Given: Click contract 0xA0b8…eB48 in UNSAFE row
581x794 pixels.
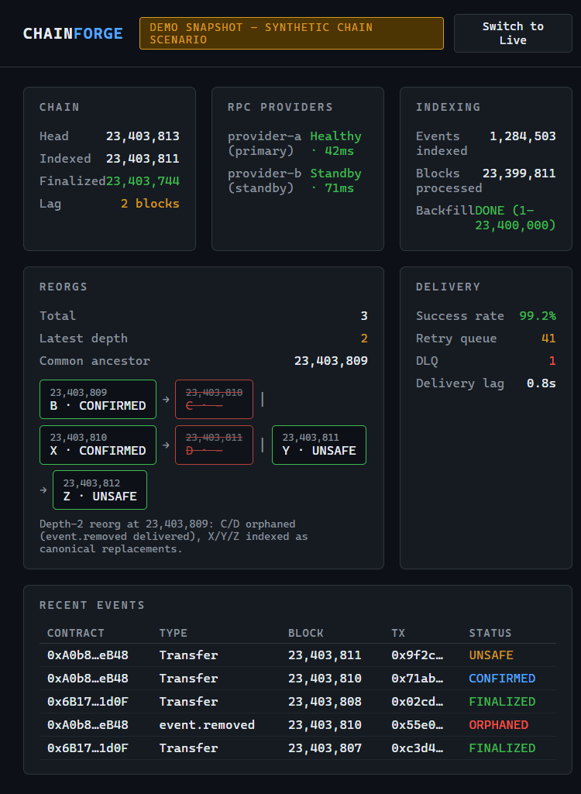Looking at the screenshot, I should 88,655.
